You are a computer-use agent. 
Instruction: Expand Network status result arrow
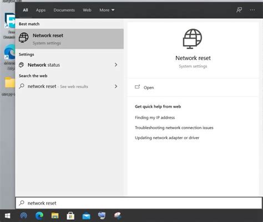(116, 65)
